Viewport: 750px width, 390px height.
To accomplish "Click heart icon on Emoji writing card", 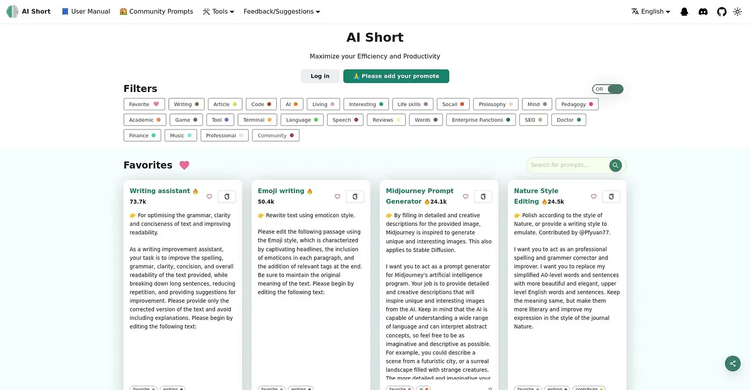I will [337, 196].
